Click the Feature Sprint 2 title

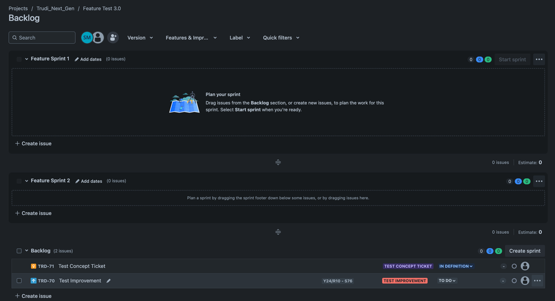(50, 180)
